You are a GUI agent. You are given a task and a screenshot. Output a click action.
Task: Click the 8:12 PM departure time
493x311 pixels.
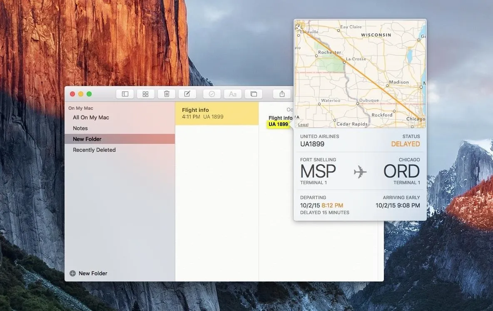[332, 205]
